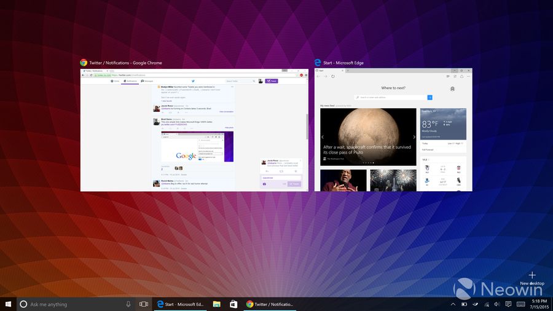Viewport: 553px width, 311px height.
Task: Open File Explorer from the taskbar
Action: pyautogui.click(x=216, y=304)
